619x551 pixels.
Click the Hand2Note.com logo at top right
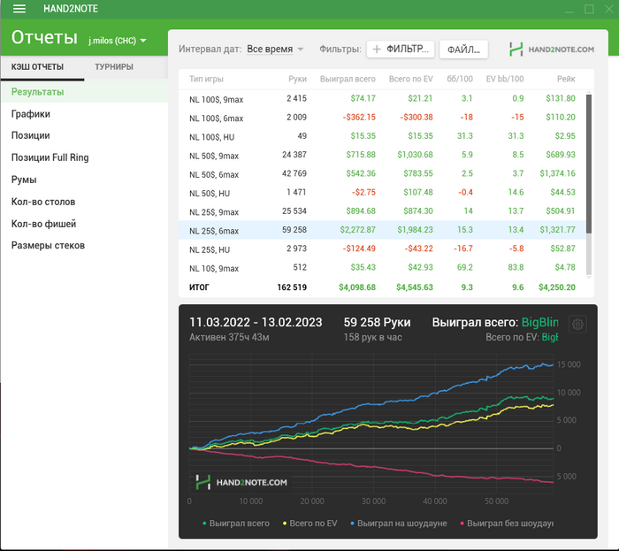552,50
